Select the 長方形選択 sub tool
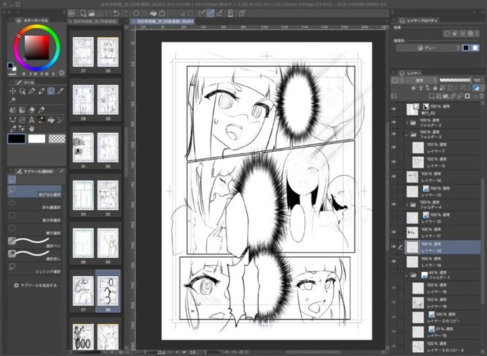Viewport: 487px width, 356px height. click(x=34, y=217)
